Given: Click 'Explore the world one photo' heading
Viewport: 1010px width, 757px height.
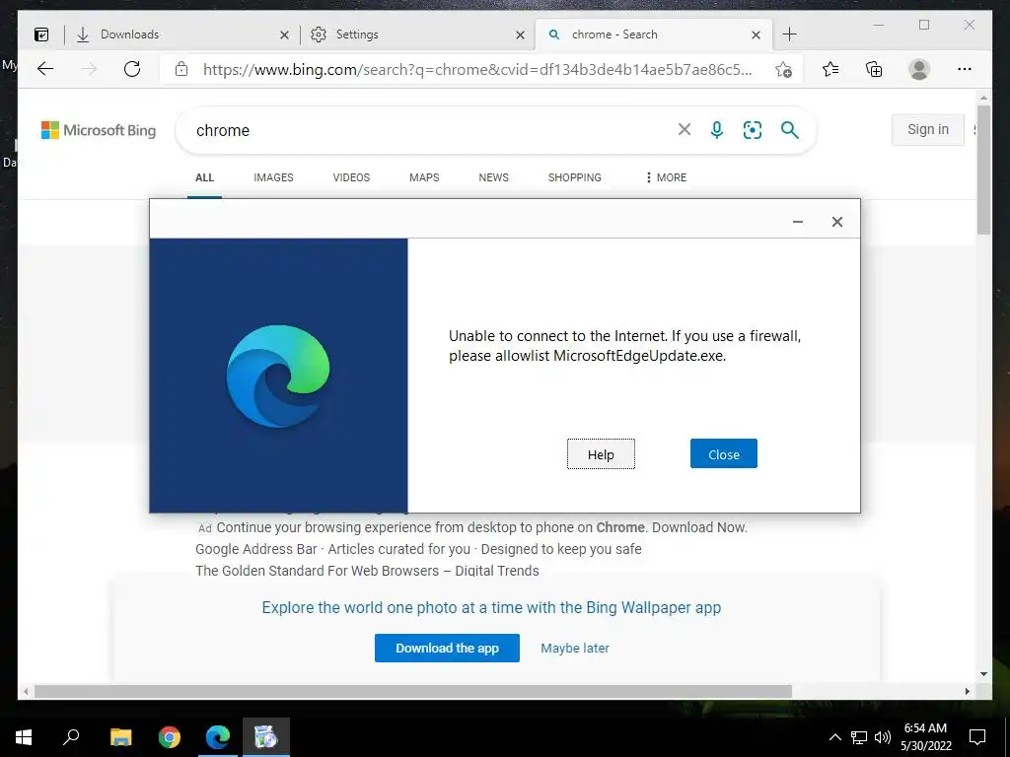Looking at the screenshot, I should pyautogui.click(x=491, y=607).
